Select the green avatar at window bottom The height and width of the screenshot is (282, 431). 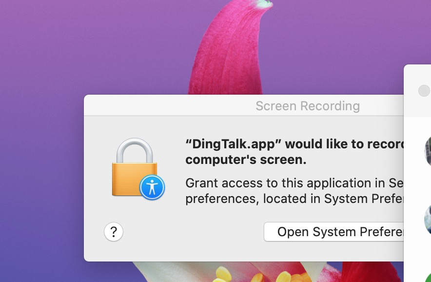pyautogui.click(x=428, y=277)
